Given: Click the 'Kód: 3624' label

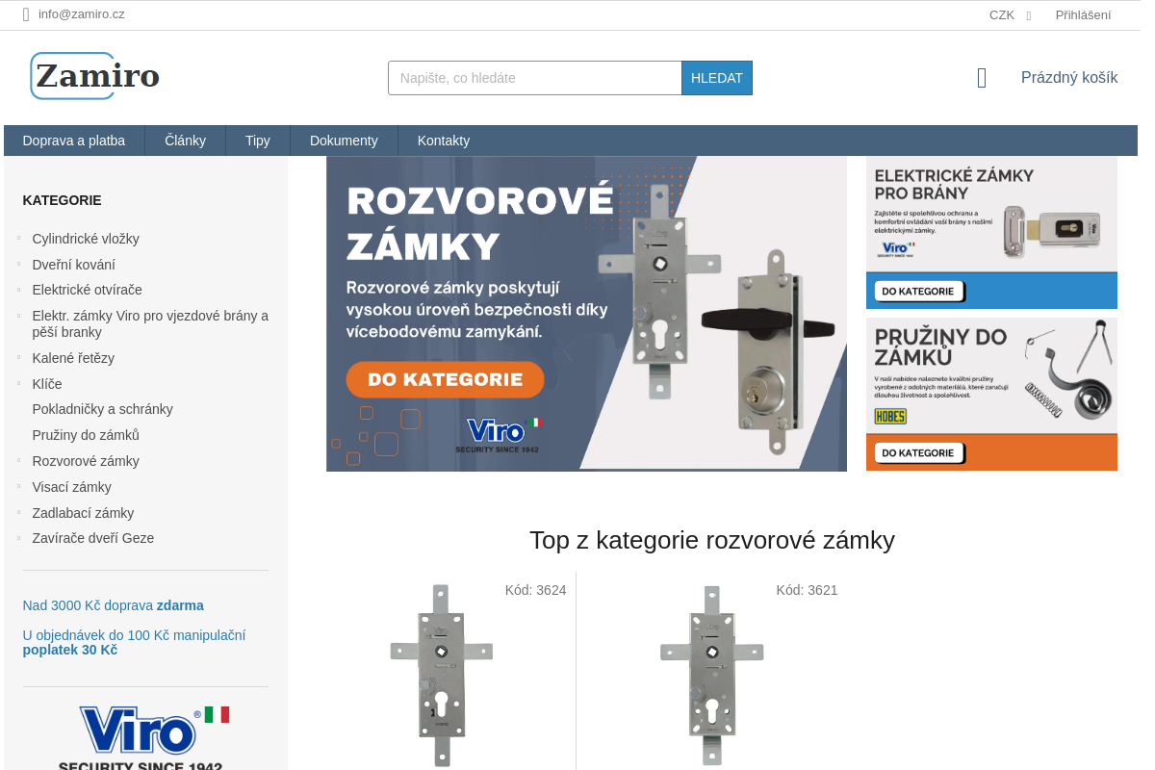Looking at the screenshot, I should [x=535, y=590].
